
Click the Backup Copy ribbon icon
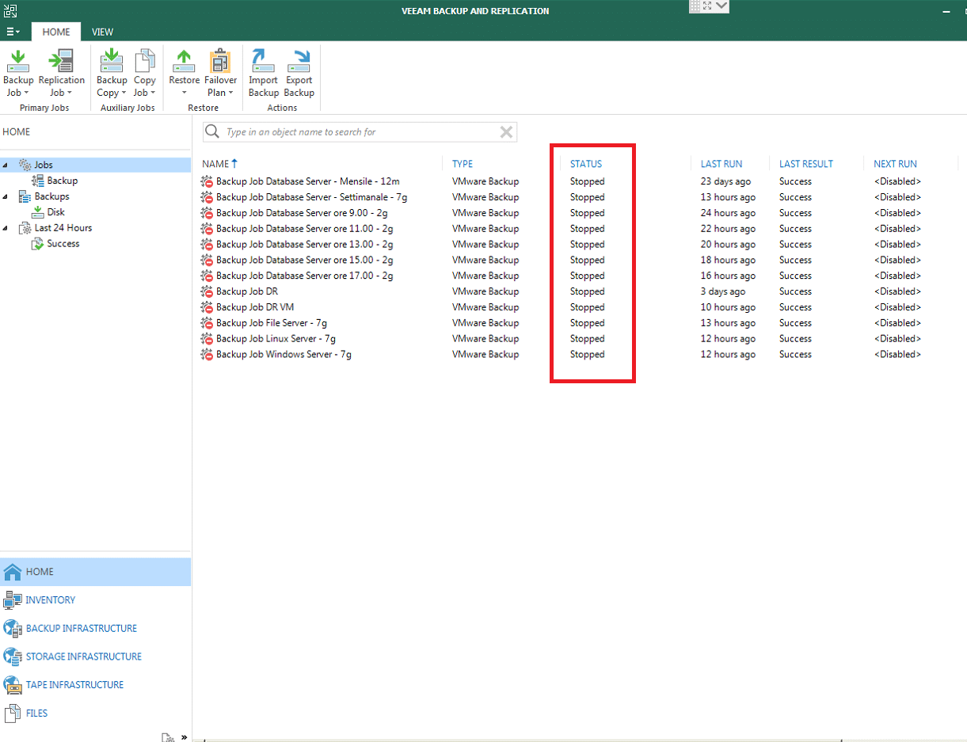pyautogui.click(x=112, y=61)
